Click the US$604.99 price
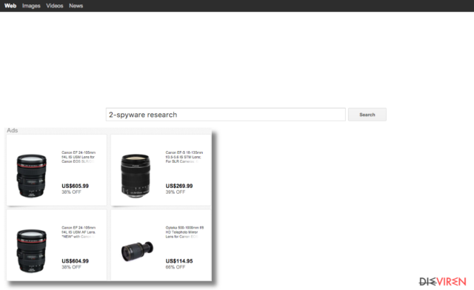The image size is (474, 290). click(76, 261)
